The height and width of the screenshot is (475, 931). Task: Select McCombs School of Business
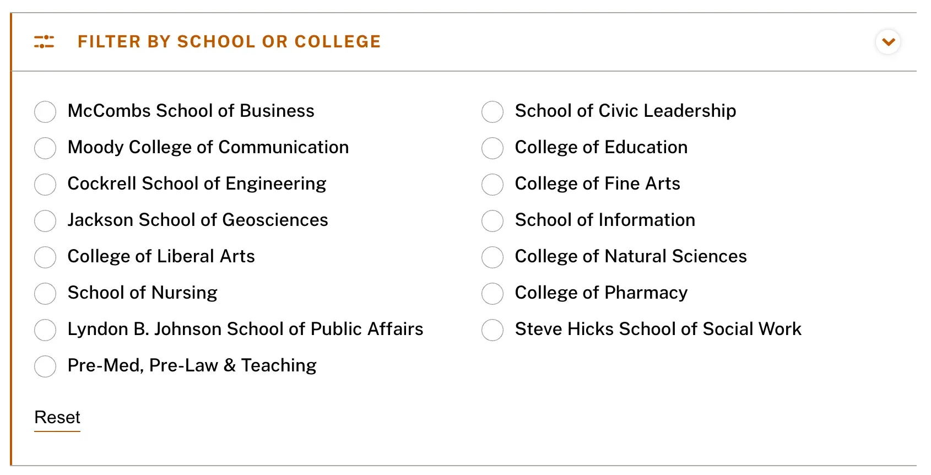pyautogui.click(x=45, y=111)
